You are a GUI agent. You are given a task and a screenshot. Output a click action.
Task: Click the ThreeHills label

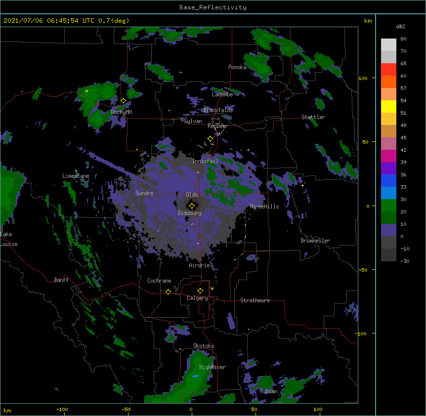pyautogui.click(x=264, y=207)
